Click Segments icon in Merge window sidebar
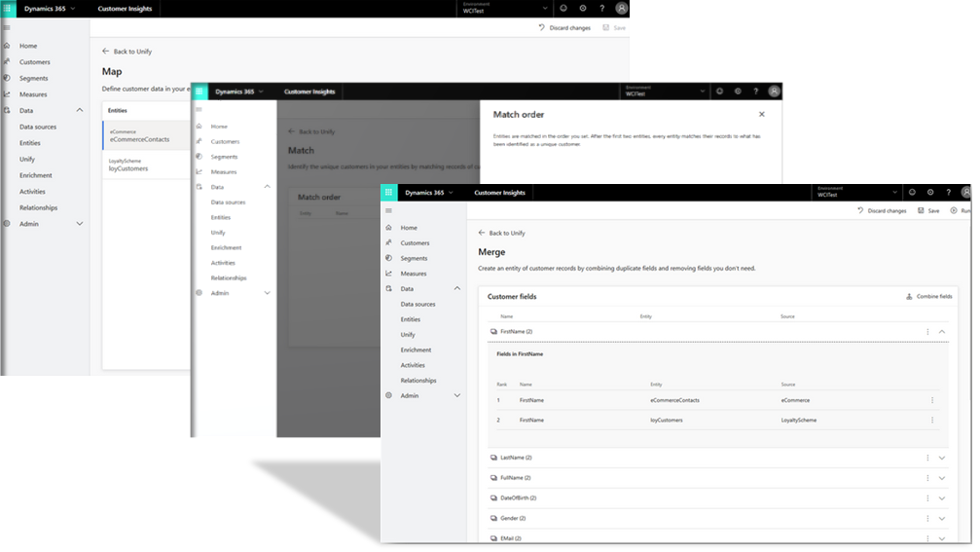 (388, 258)
